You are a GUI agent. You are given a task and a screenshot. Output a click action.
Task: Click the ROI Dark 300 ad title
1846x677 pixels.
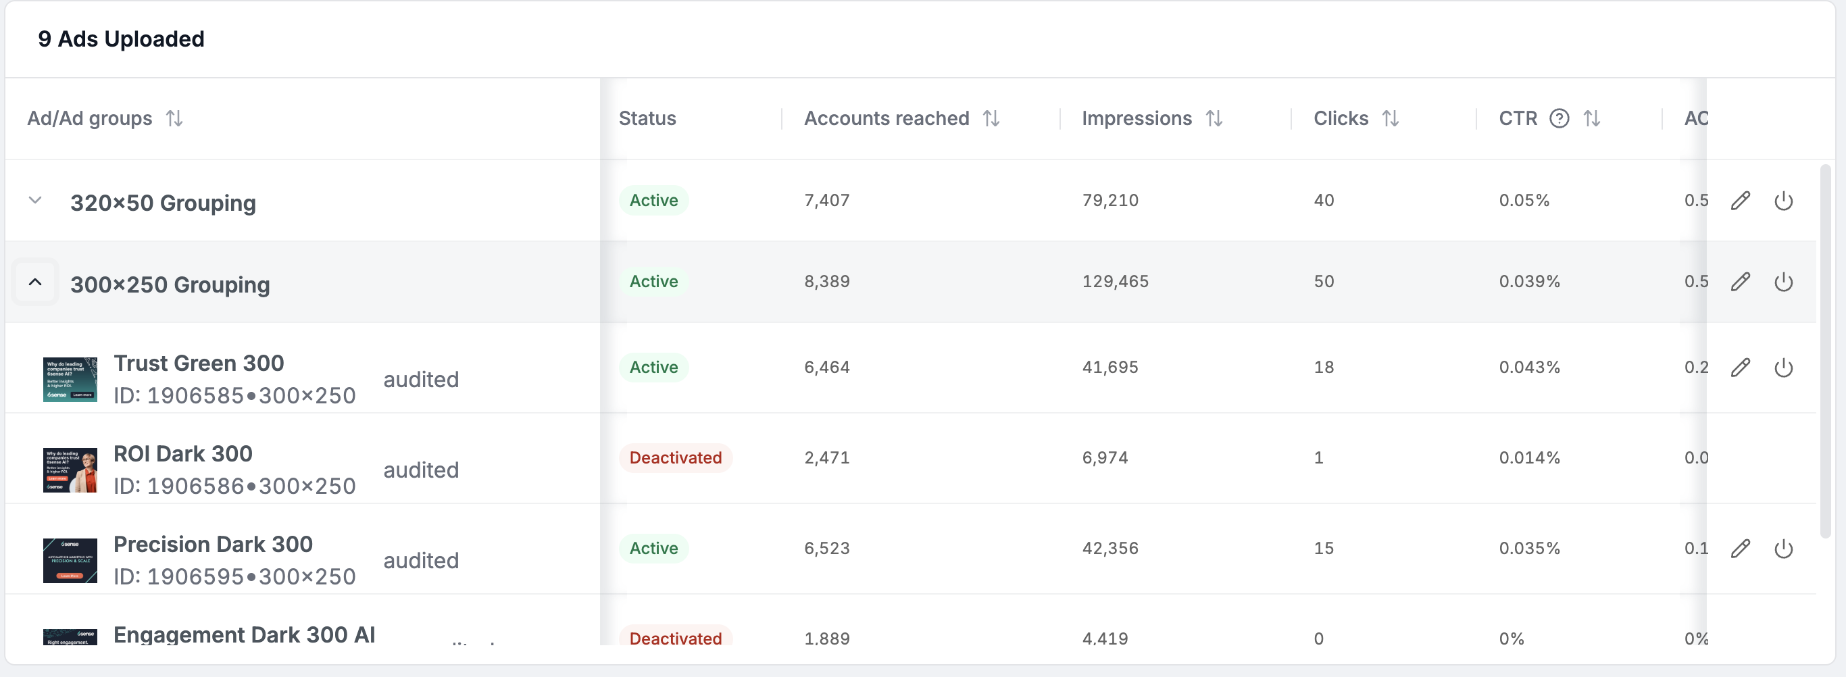pyautogui.click(x=182, y=453)
